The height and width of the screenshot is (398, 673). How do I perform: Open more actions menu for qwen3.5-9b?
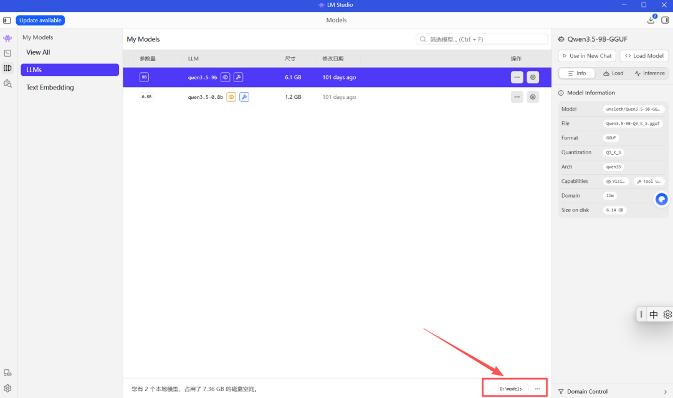click(x=517, y=77)
